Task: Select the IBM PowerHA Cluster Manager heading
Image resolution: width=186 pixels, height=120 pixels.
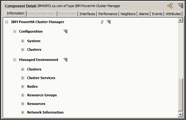Action: click(x=38, y=22)
